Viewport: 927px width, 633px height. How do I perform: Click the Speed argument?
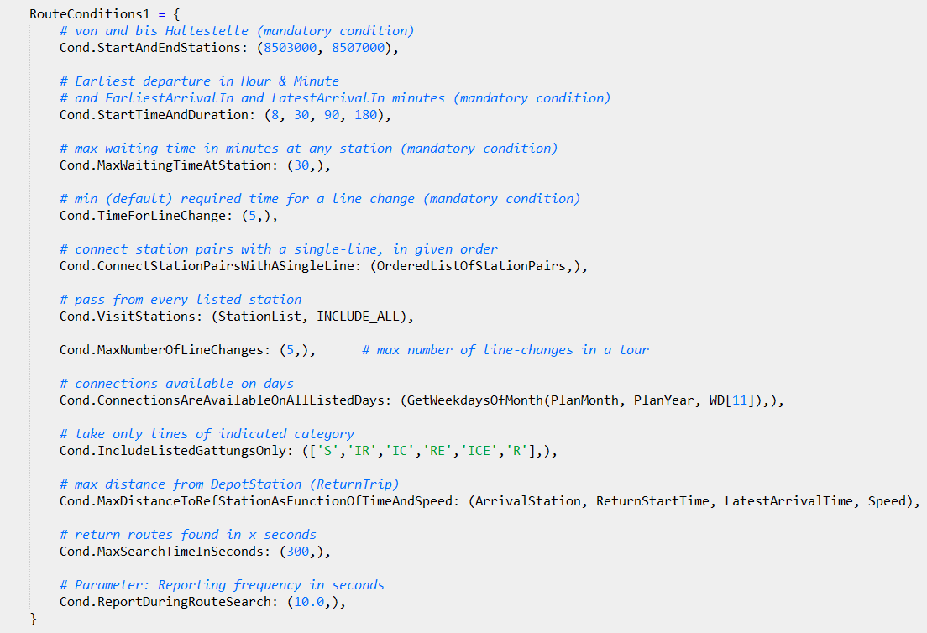coord(887,501)
